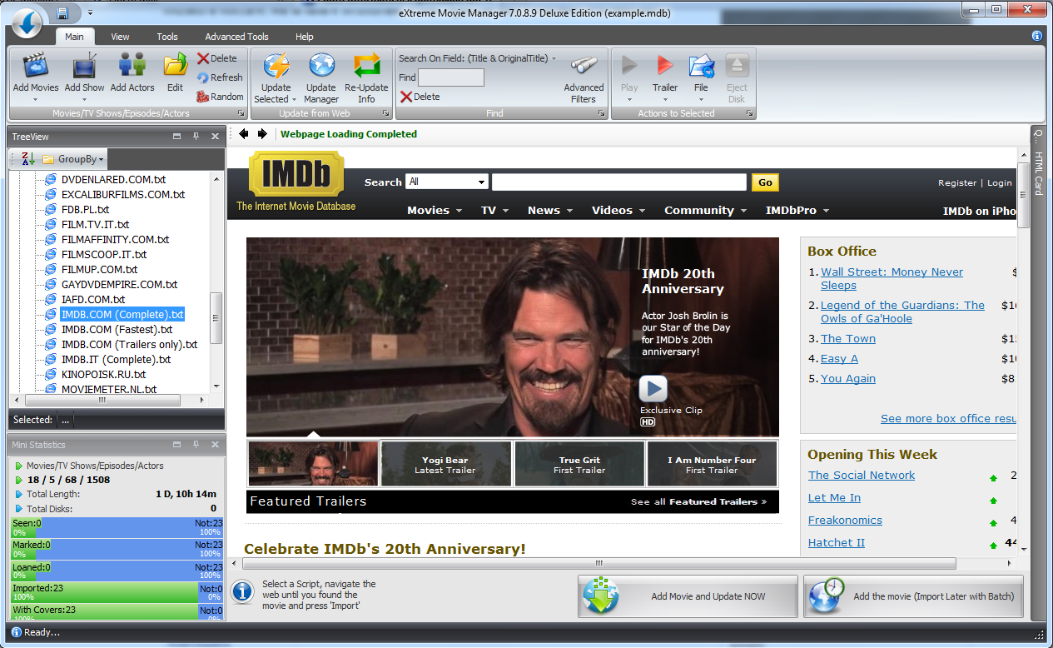The width and height of the screenshot is (1053, 648).
Task: Click the Add Show television icon
Action: click(85, 67)
